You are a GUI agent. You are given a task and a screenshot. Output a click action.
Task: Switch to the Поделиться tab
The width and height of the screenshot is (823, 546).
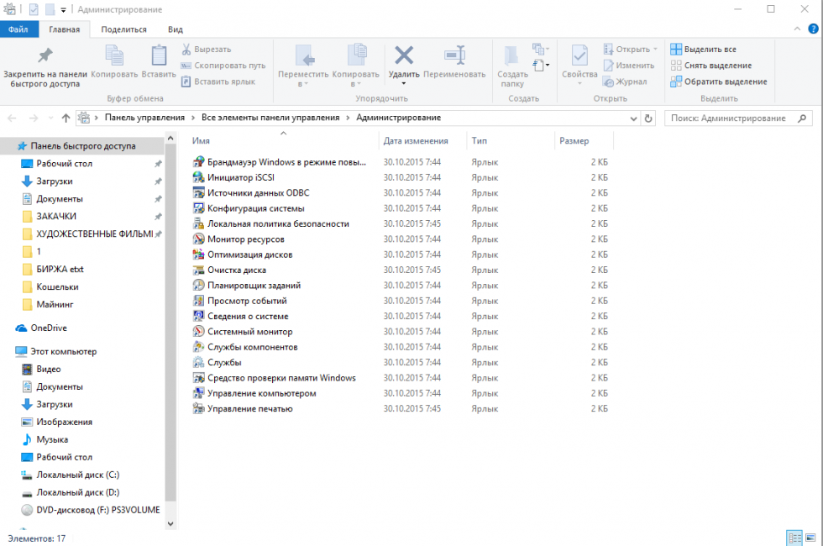[124, 29]
